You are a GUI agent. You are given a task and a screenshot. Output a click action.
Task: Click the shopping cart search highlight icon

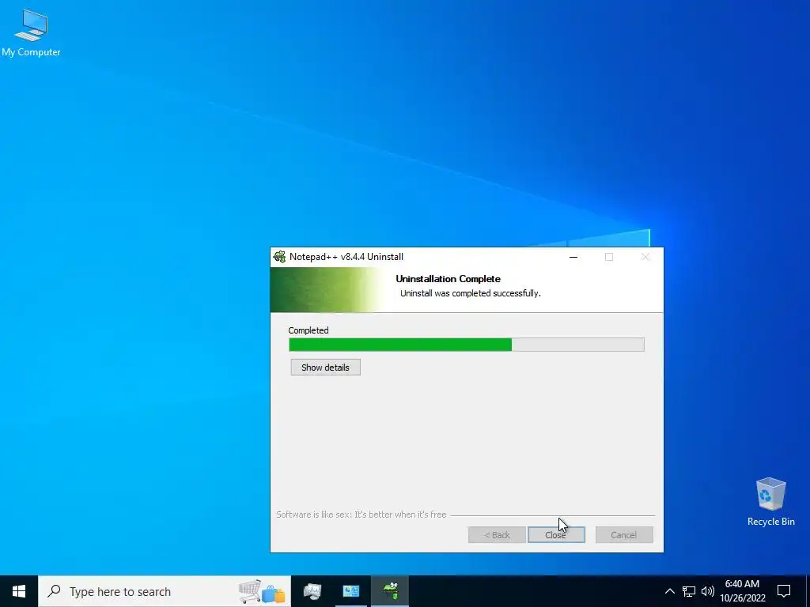(x=262, y=591)
